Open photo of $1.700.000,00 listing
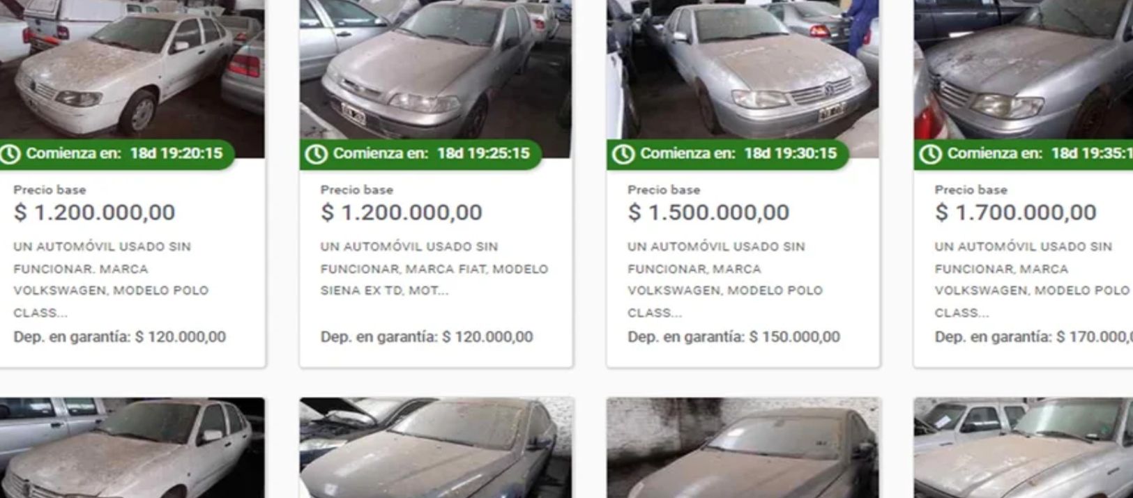 click(1024, 70)
